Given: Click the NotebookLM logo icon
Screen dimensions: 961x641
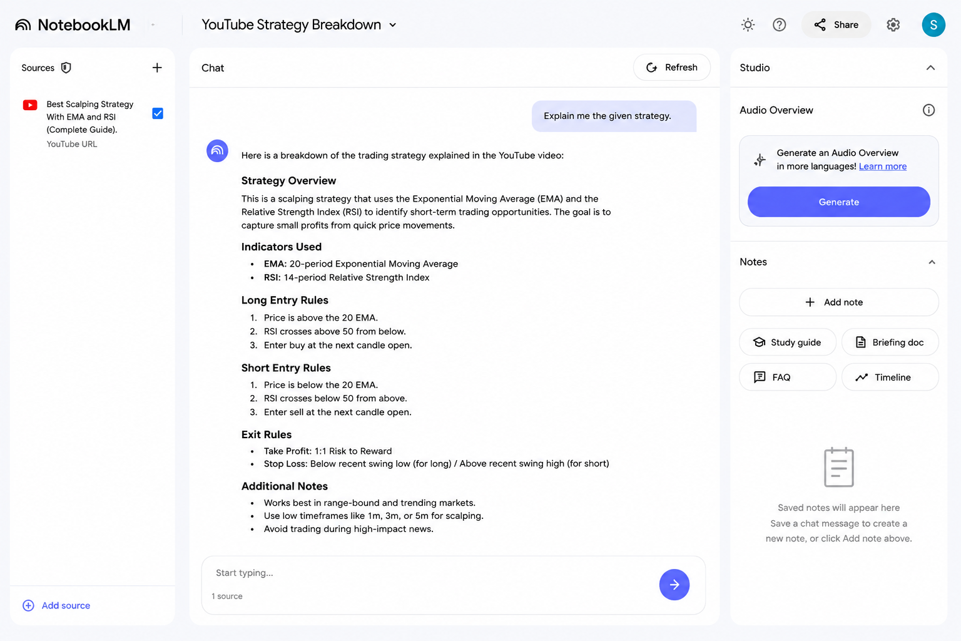Looking at the screenshot, I should click(23, 25).
